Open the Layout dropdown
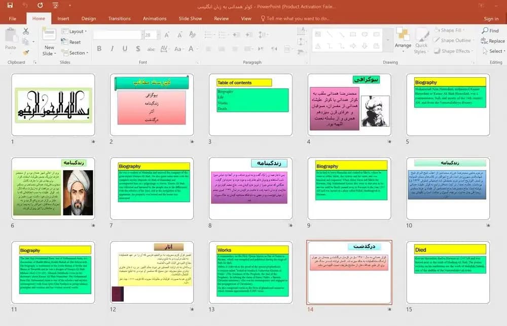This screenshot has height=326, width=507. 74,31
